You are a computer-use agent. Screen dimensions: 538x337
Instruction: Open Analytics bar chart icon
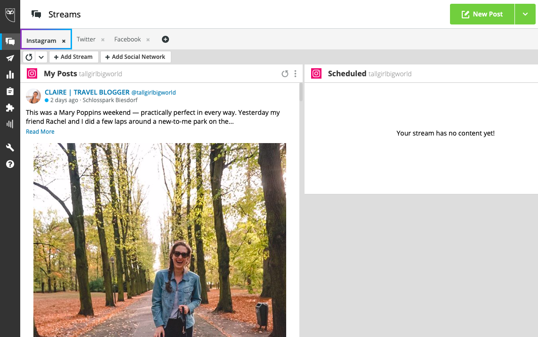click(x=10, y=74)
